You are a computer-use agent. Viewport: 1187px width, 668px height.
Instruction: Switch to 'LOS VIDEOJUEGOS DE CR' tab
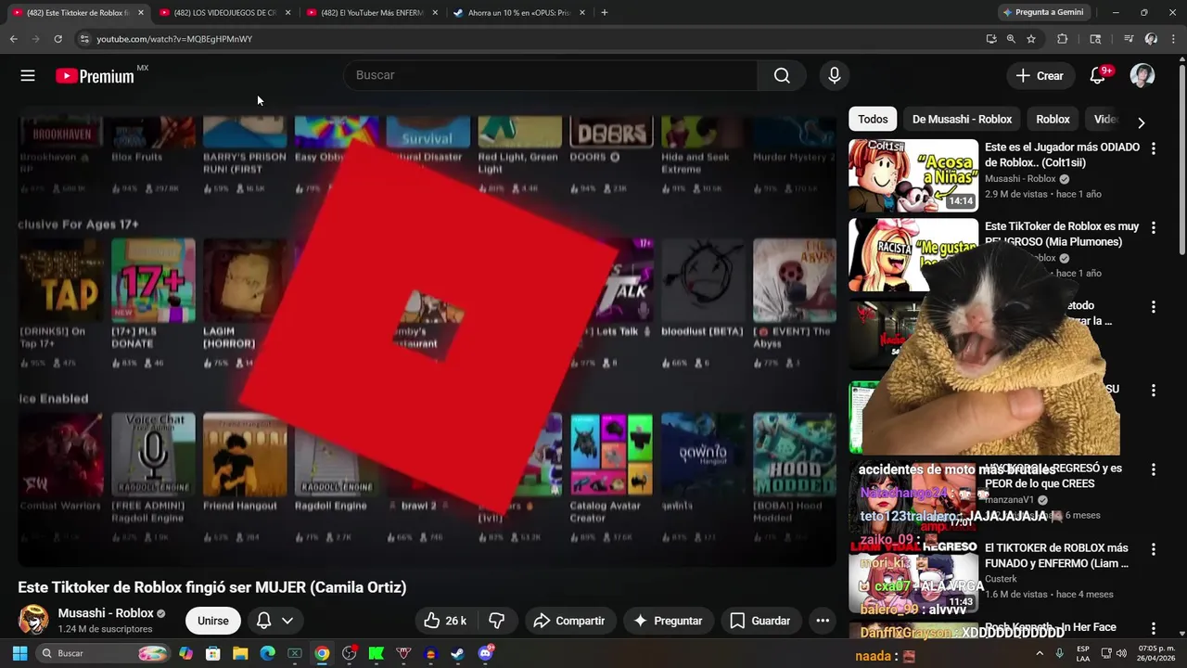pos(225,13)
